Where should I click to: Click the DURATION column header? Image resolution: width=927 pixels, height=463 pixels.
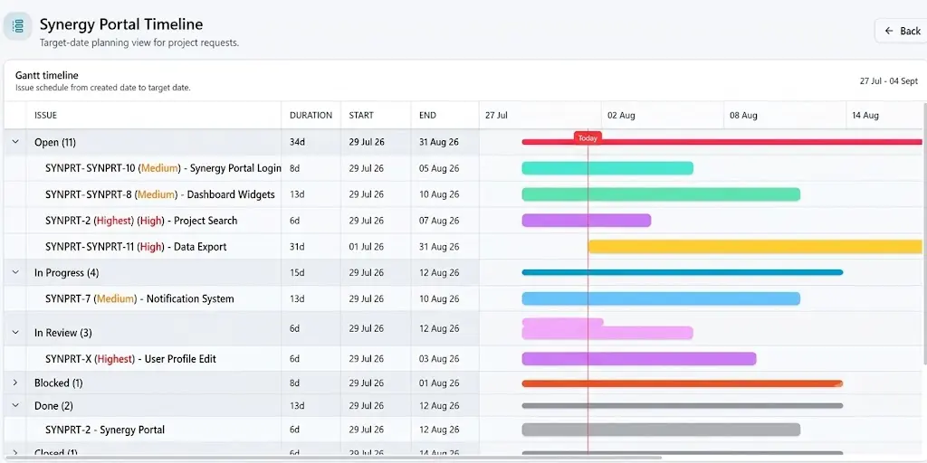pyautogui.click(x=311, y=115)
